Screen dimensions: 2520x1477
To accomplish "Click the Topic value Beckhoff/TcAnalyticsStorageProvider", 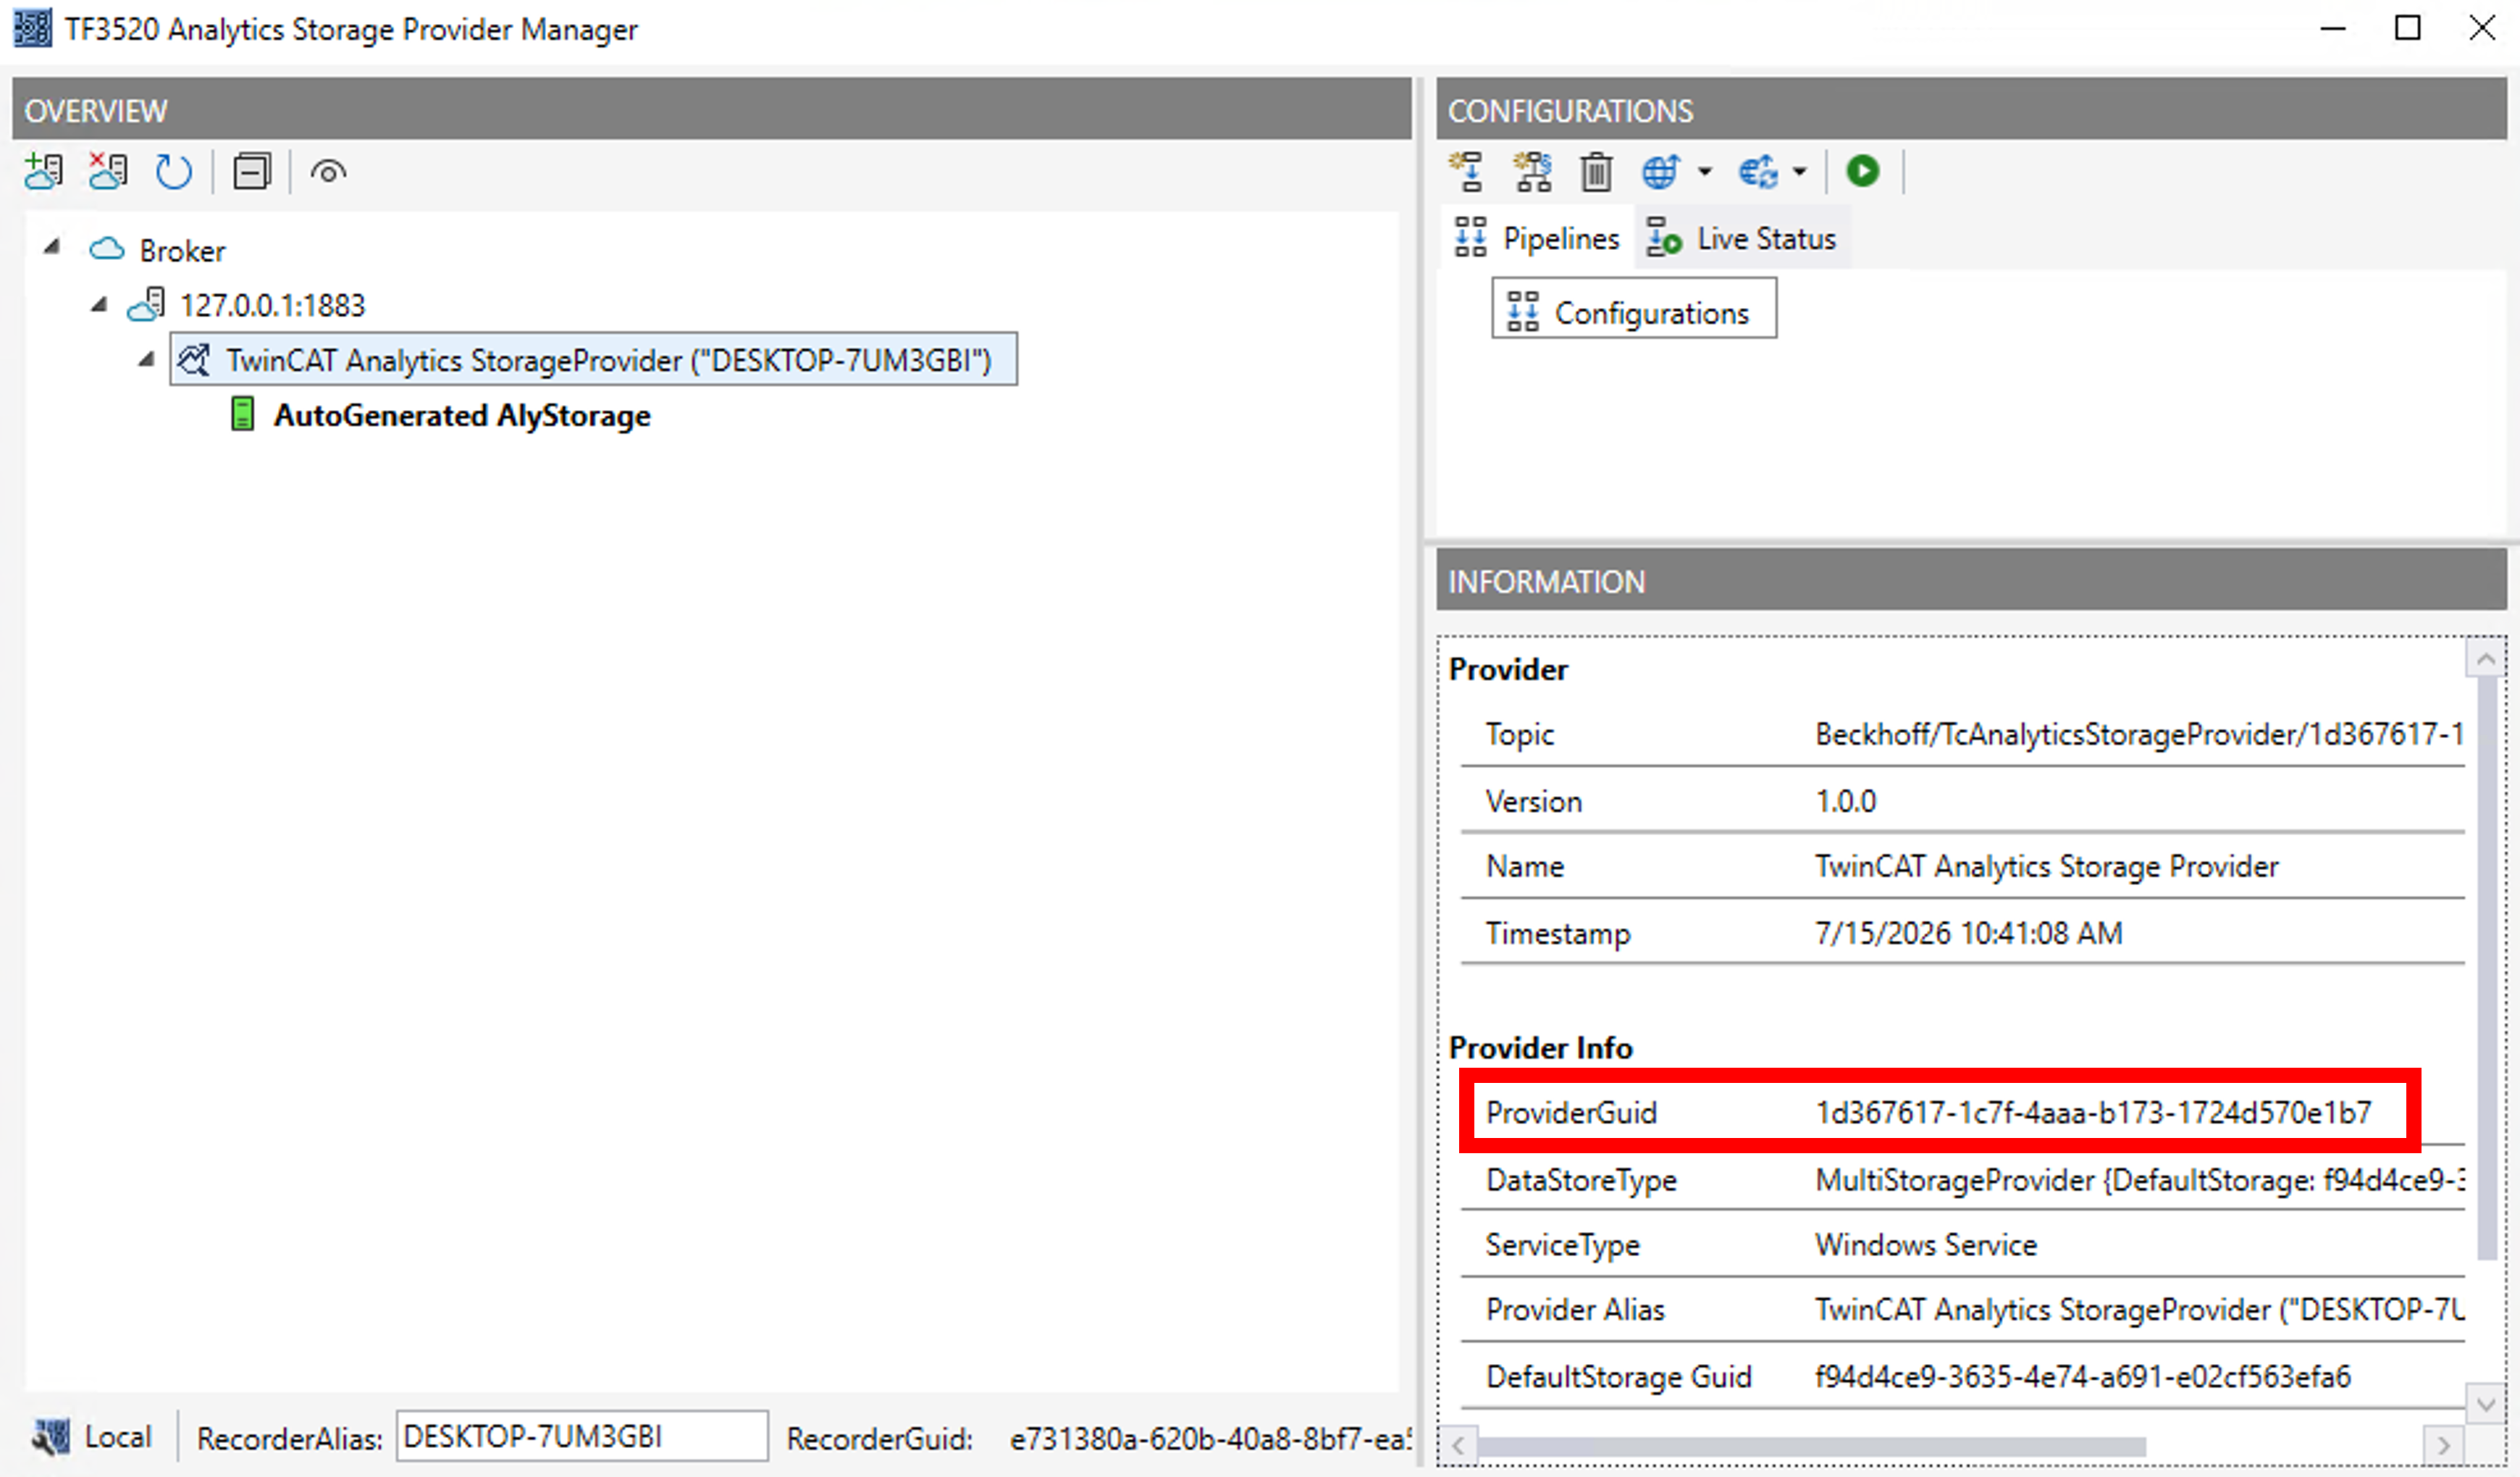I will [2138, 734].
